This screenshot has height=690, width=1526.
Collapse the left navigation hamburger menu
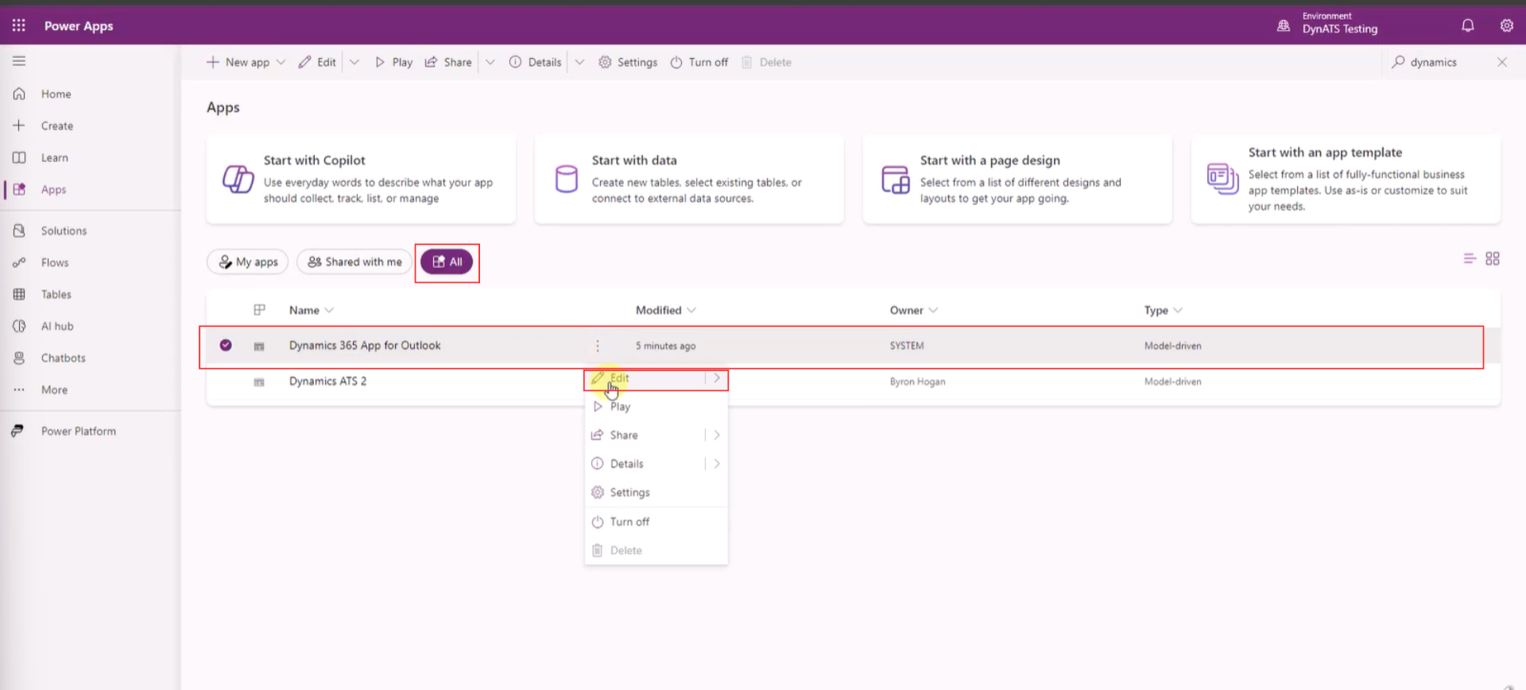(19, 61)
